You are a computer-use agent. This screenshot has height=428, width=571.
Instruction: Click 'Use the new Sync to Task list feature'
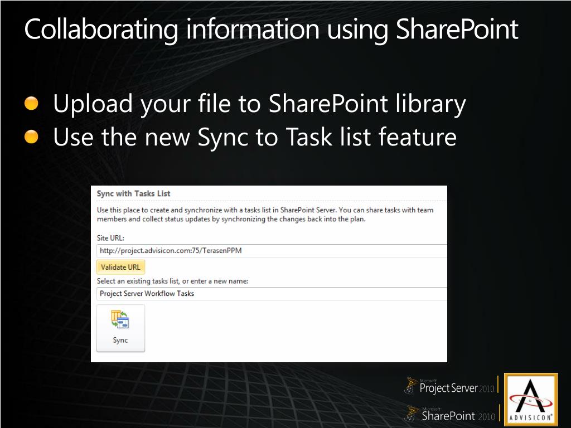click(254, 137)
